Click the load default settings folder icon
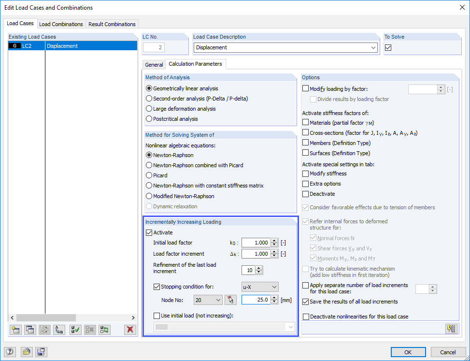Viewport: 470px width, 361px height. [x=27, y=352]
